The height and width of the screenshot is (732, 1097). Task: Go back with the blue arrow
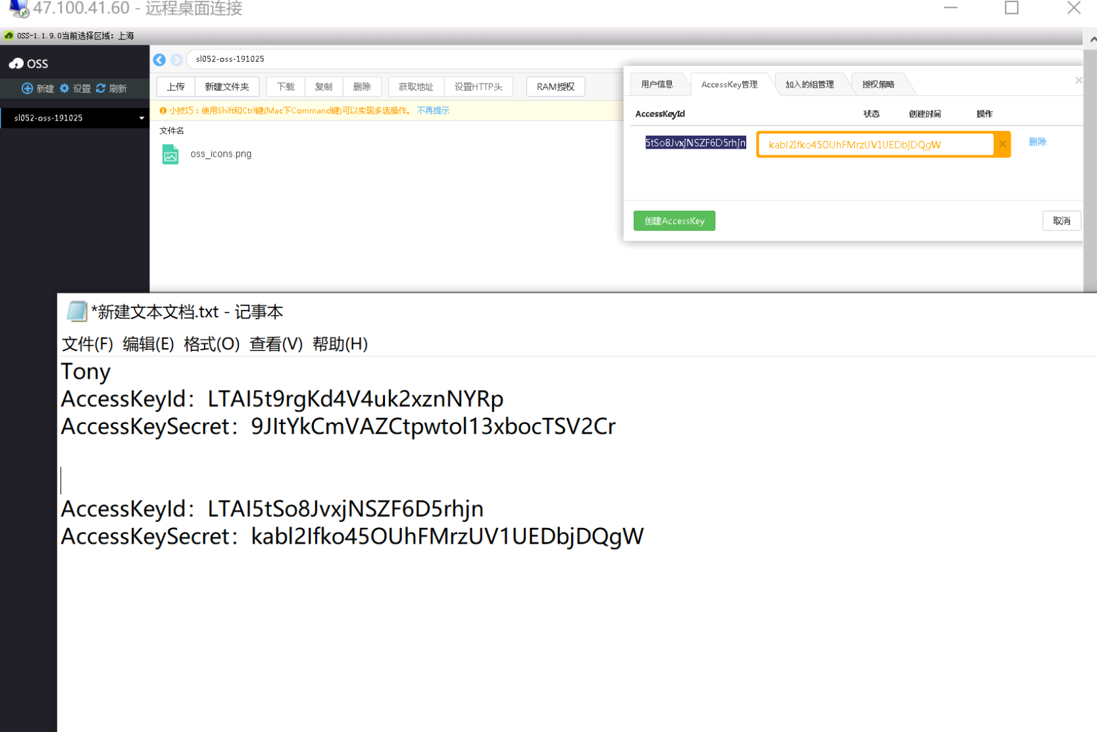pos(159,59)
